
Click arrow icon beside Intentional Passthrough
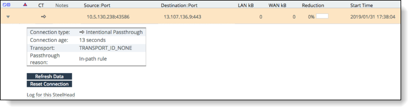82,32
